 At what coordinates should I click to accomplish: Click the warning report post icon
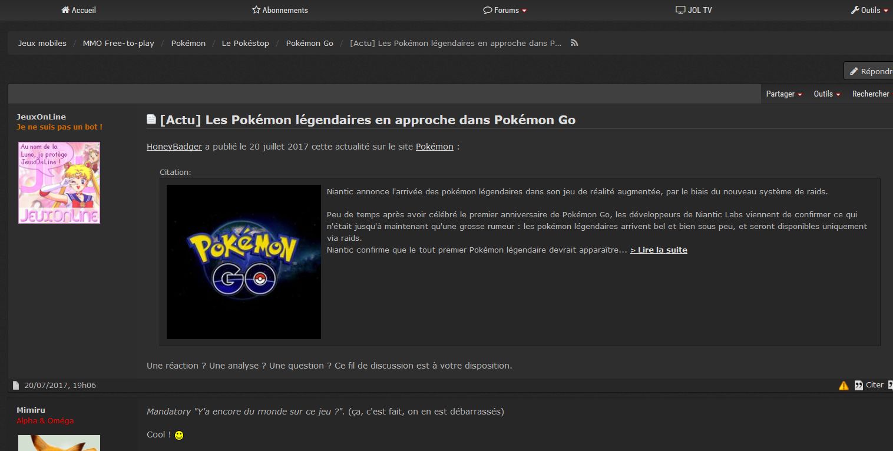click(x=844, y=385)
